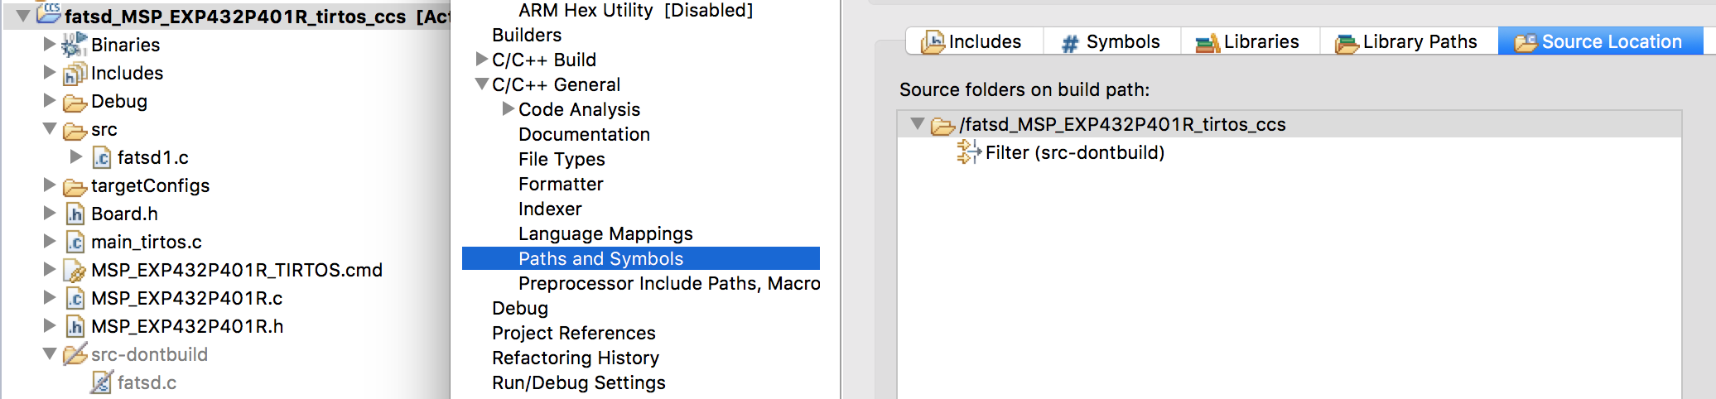Open the Indexer settings page

[550, 209]
